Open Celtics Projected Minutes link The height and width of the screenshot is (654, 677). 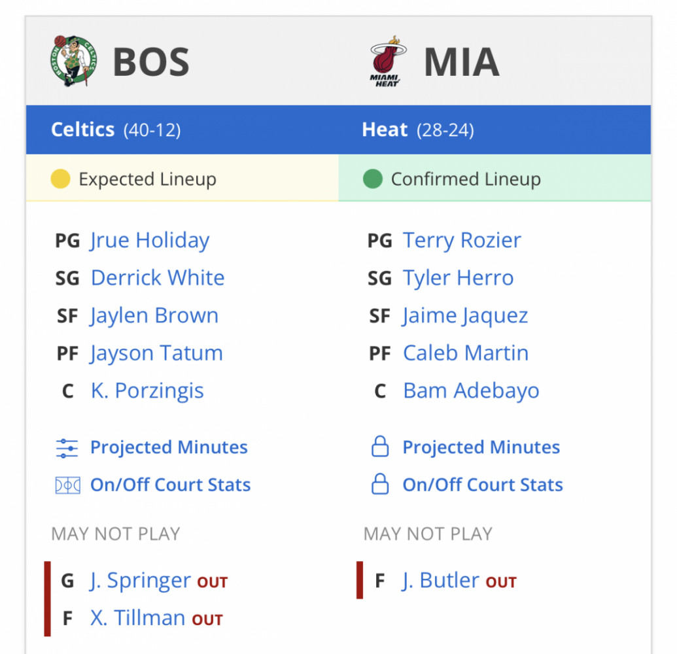169,447
